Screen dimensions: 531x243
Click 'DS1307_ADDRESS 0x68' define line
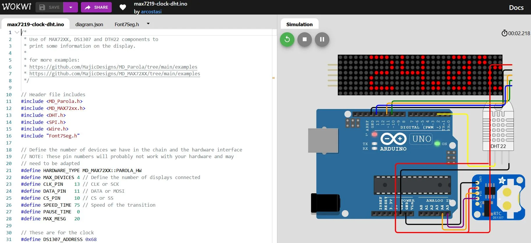pos(59,239)
